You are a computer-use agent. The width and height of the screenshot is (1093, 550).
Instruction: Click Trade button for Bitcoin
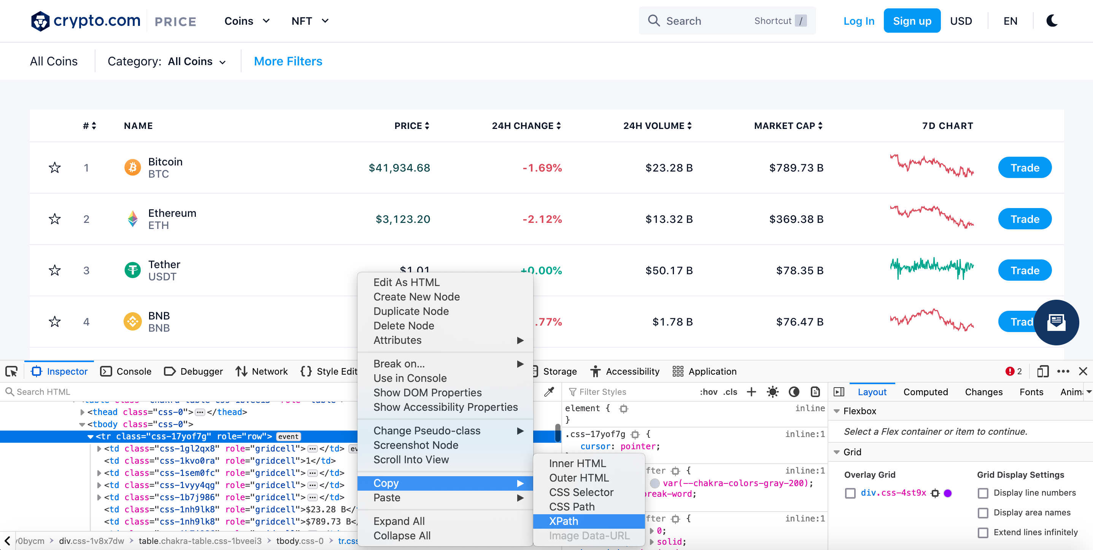coord(1024,167)
